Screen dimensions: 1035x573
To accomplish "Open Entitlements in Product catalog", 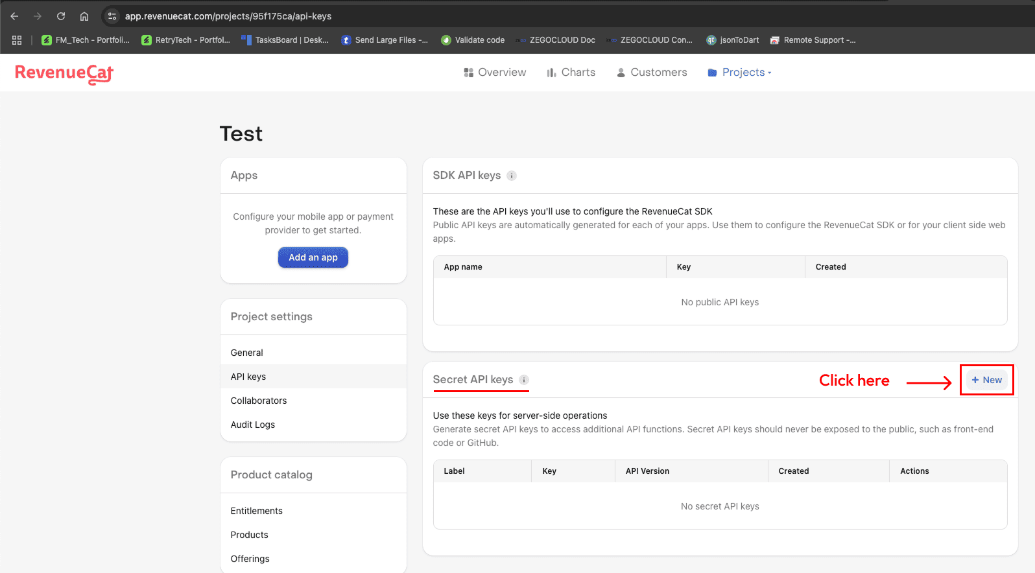I will [257, 511].
